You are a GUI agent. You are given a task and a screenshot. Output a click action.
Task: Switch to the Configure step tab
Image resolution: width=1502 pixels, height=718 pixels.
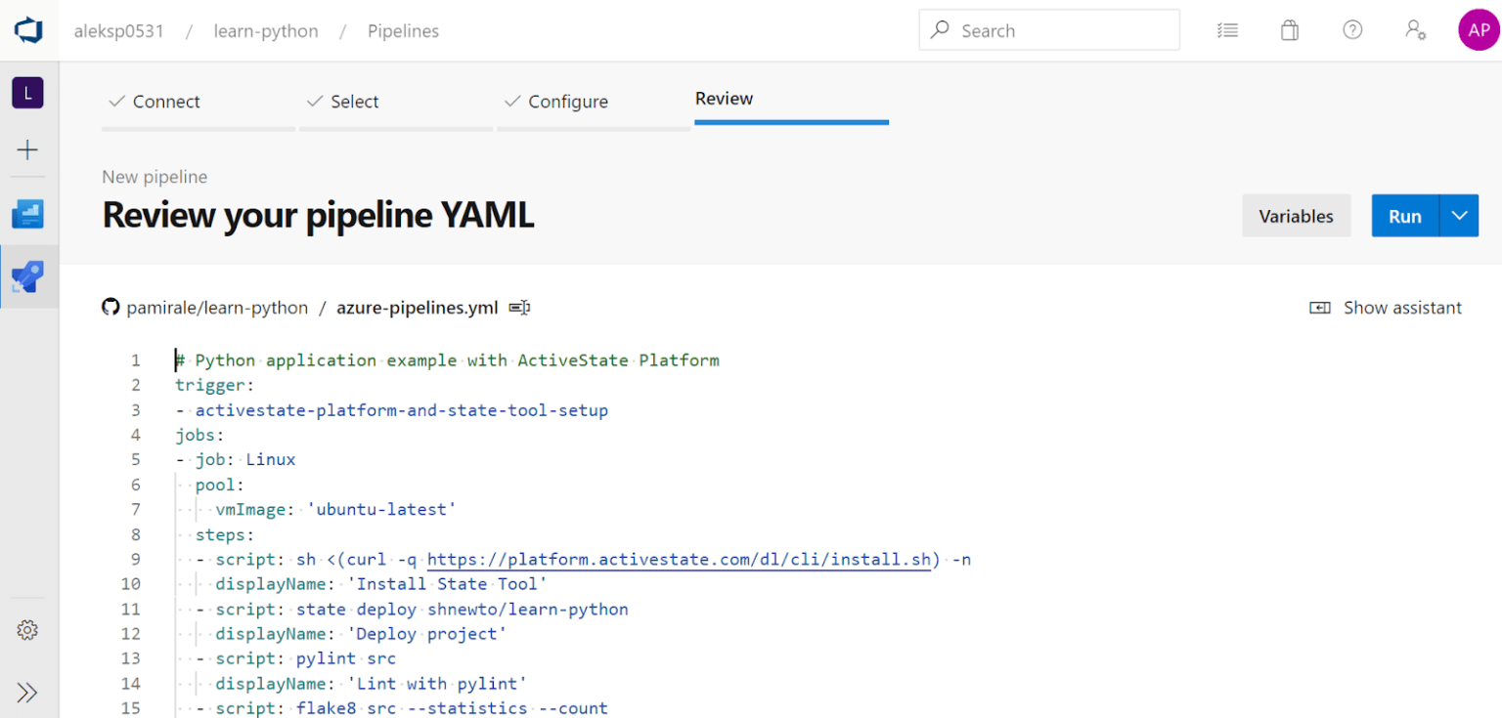(568, 101)
